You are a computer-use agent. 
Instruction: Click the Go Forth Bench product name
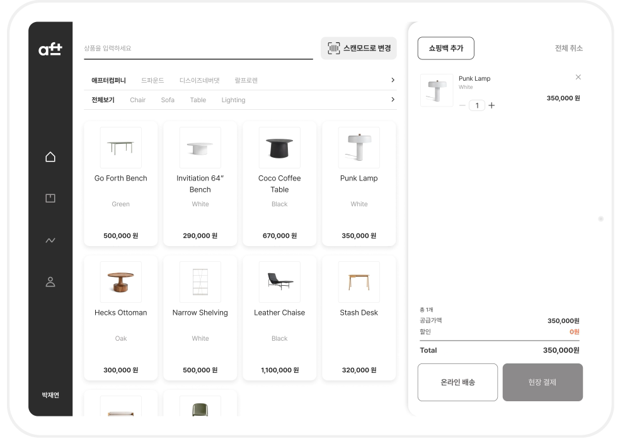120,179
